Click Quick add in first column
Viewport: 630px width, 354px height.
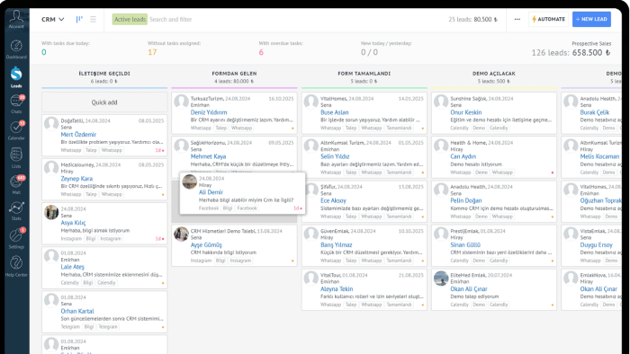104,102
